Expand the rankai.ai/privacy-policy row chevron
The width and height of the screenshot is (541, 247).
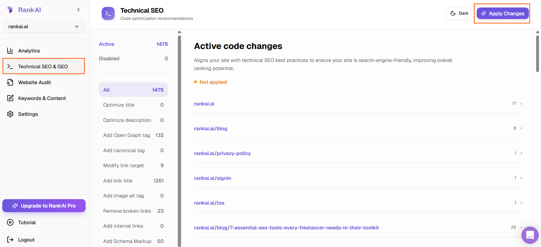click(521, 153)
